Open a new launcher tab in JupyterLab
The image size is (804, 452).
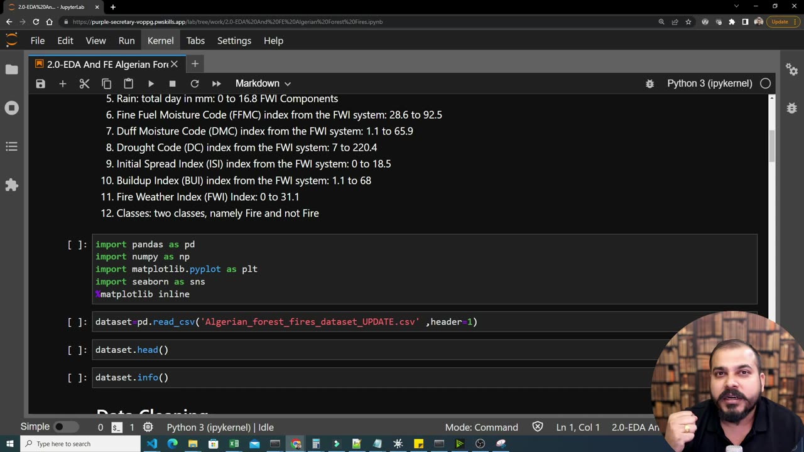[195, 64]
